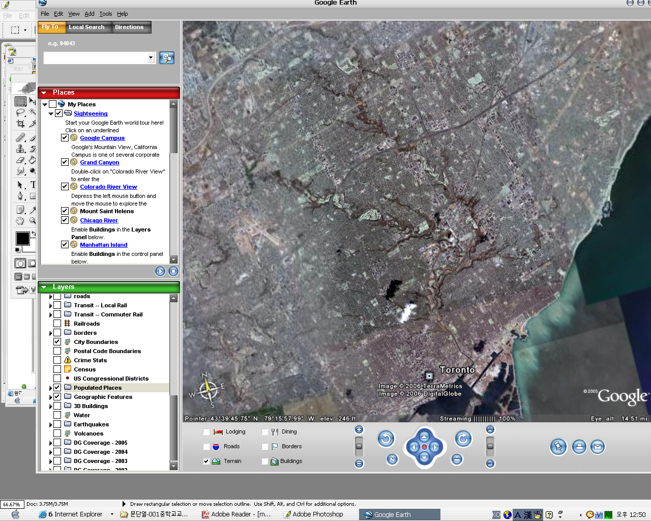This screenshot has width=651, height=521.
Task: Collapse the Layers panel
Action: [x=44, y=287]
